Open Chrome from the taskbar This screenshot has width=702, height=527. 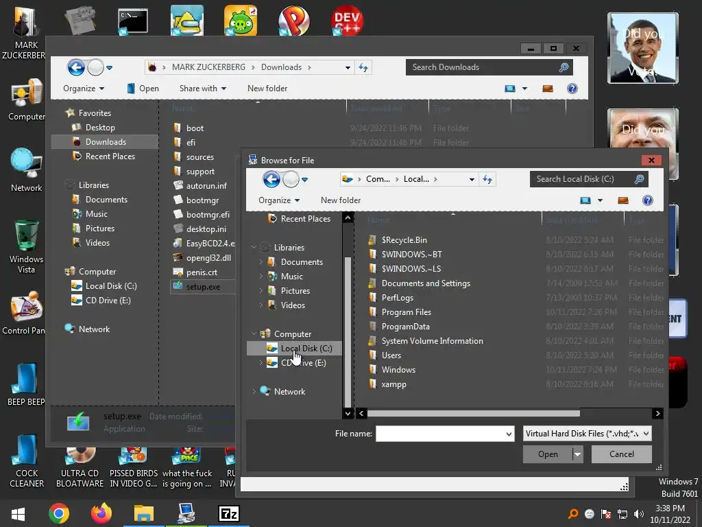click(59, 513)
